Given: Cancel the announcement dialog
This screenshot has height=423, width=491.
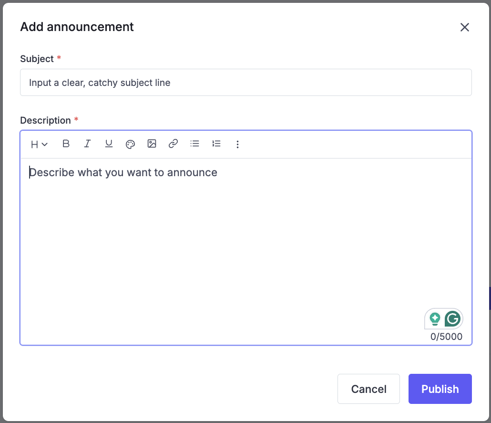Looking at the screenshot, I should [x=368, y=389].
